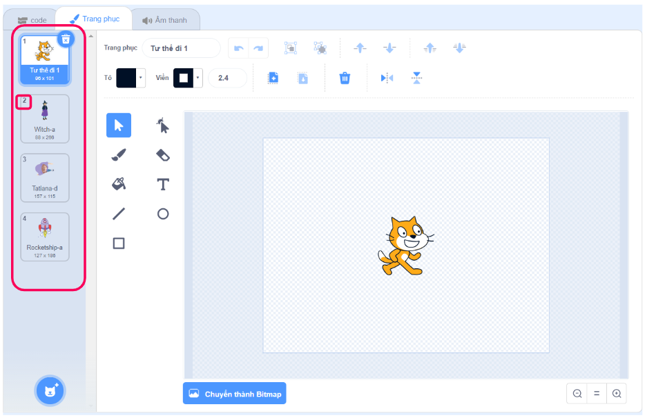Click the Paste icon
Screen dimensions: 645x418
(x=302, y=78)
